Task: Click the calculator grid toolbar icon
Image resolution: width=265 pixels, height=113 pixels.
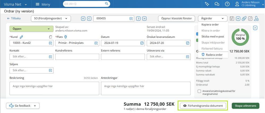Action: coord(250,19)
